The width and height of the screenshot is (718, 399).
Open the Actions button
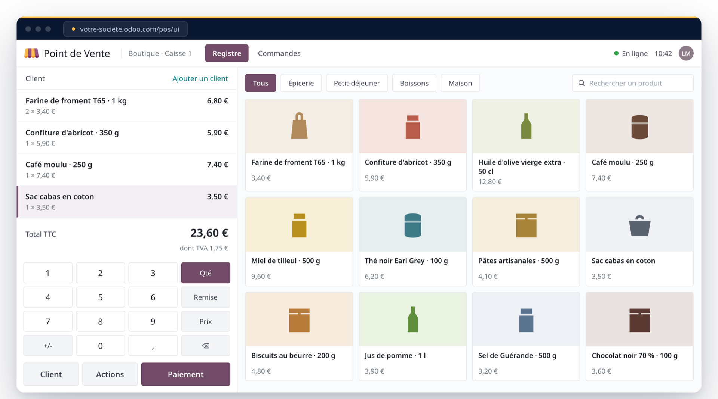tap(110, 374)
